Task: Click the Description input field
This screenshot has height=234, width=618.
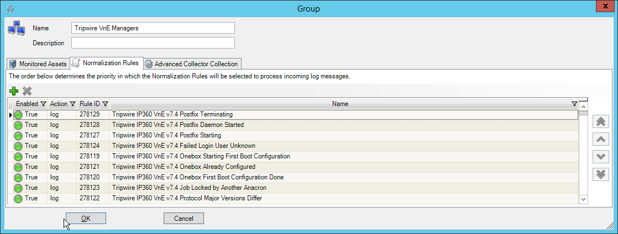Action: tap(153, 43)
